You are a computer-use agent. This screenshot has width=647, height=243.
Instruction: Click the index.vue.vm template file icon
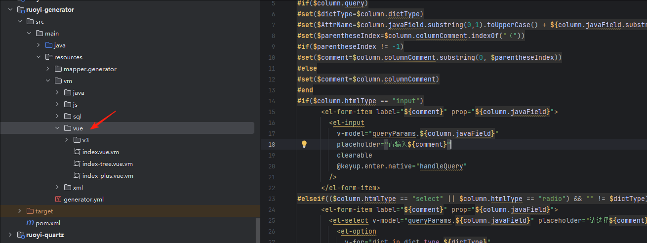77,152
